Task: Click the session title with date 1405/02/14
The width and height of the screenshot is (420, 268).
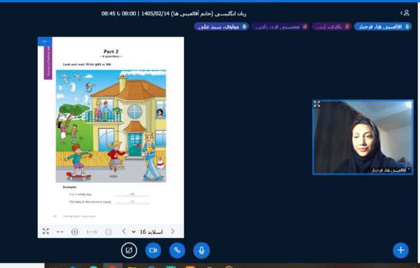Action: [174, 13]
